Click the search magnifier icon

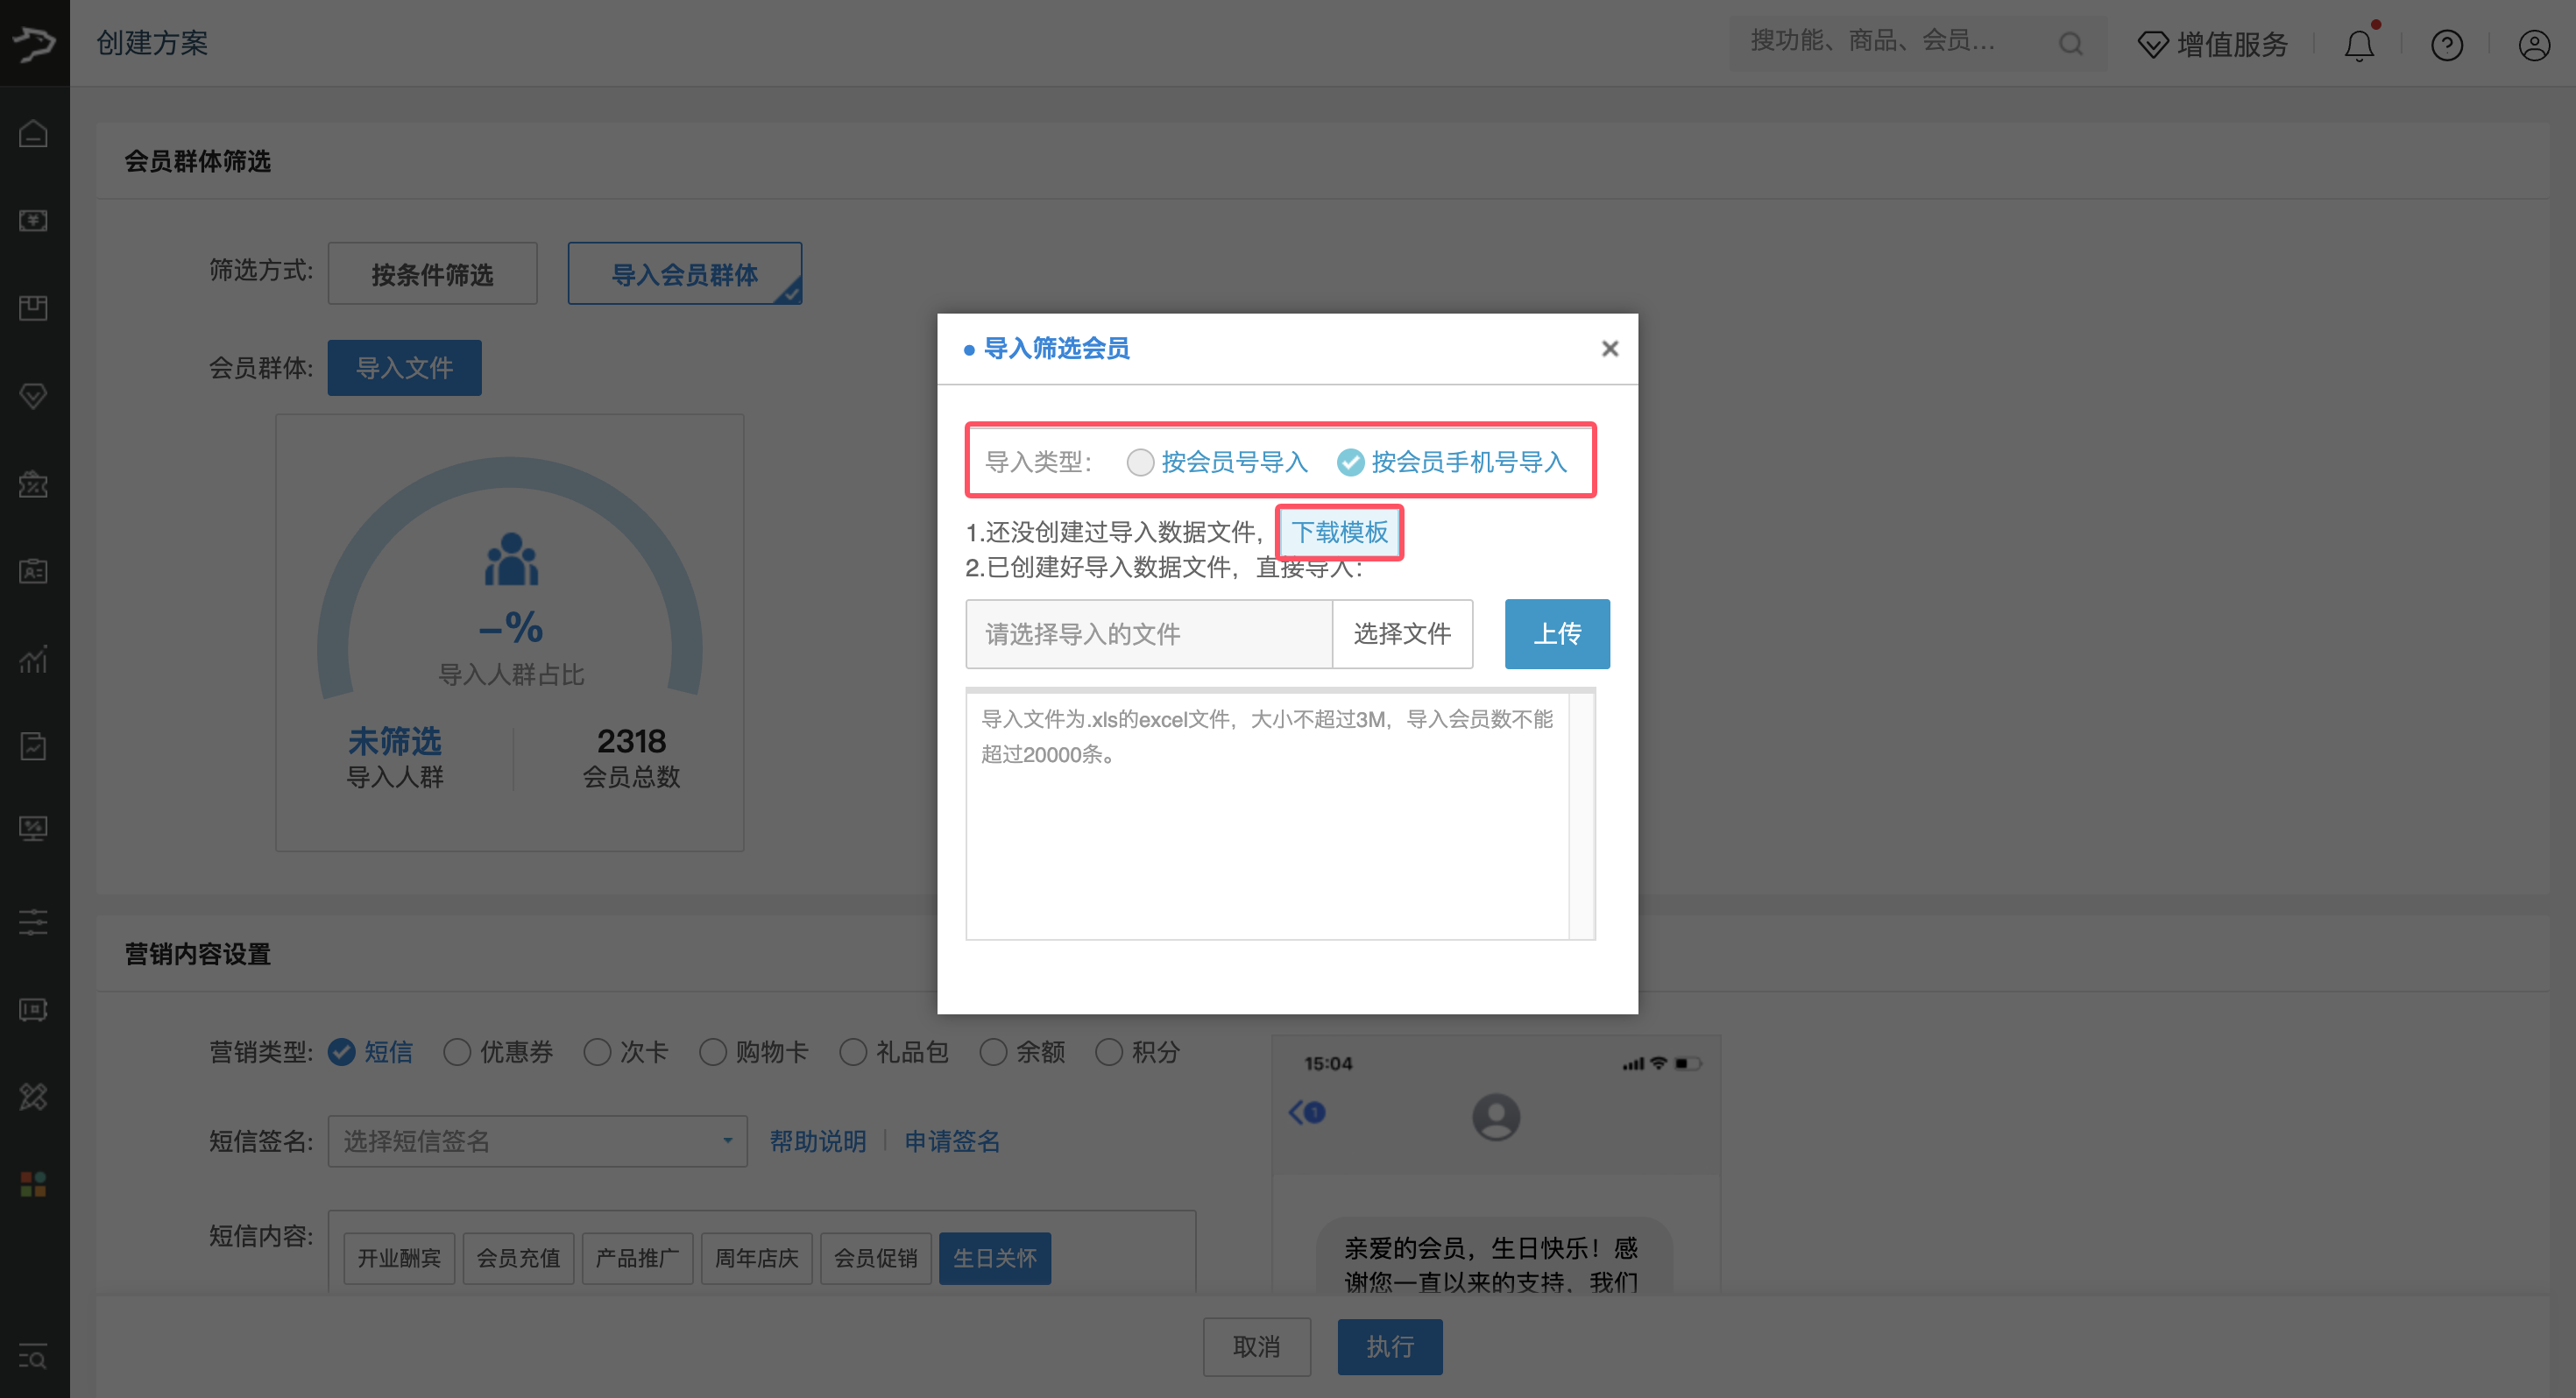tap(2071, 43)
